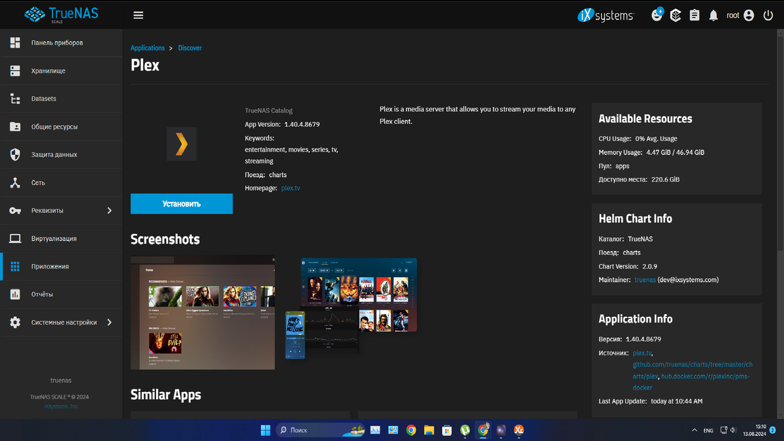This screenshot has width=784, height=441.
Task: Open the plex.tv homepage link
Action: (291, 188)
